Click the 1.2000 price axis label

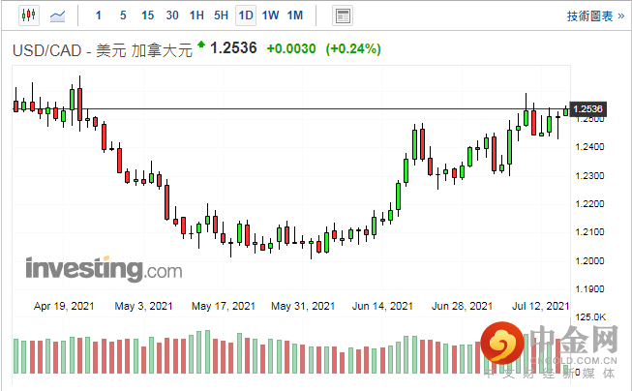click(589, 260)
